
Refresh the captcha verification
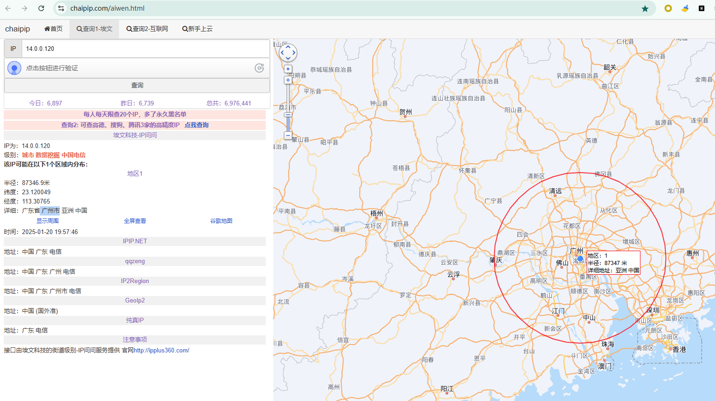[259, 68]
